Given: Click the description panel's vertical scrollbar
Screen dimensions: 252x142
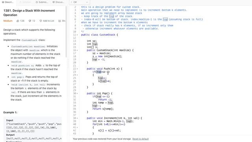Looking at the screenshot, I should click(66, 32).
